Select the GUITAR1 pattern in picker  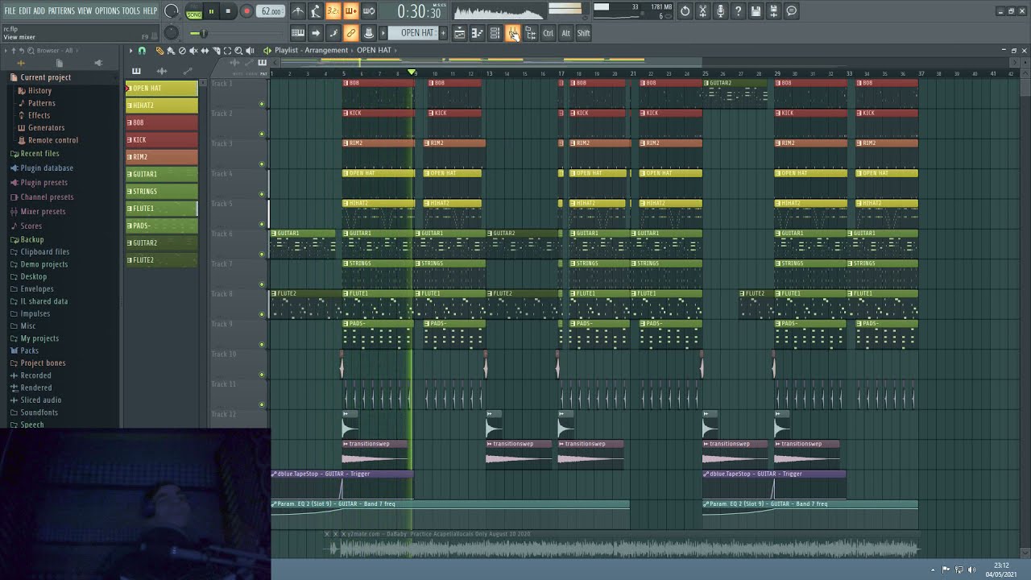[x=161, y=174]
